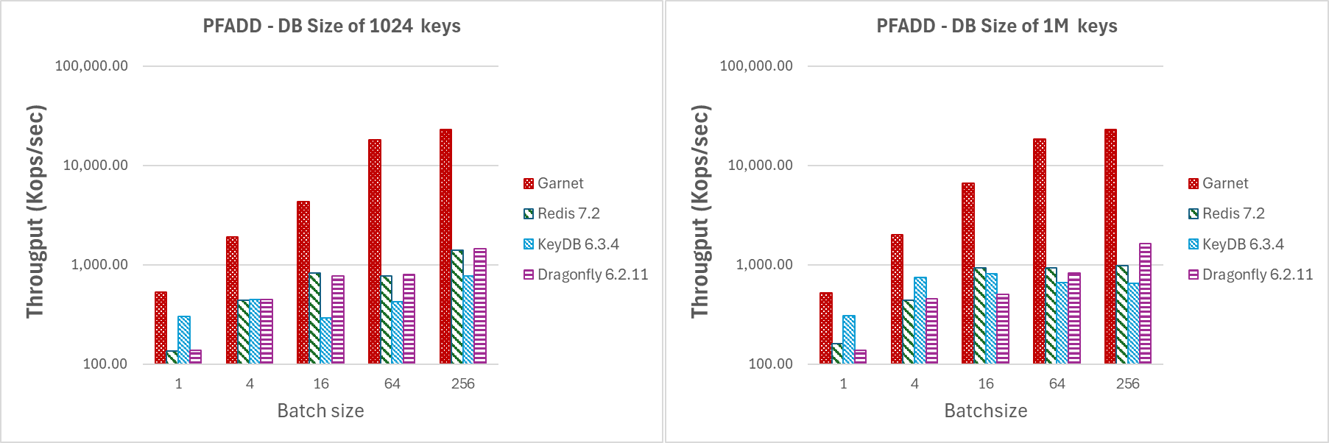Select the right chart's Througput (Kops/sec) axis title
Image resolution: width=1329 pixels, height=443 pixels.
click(x=701, y=212)
